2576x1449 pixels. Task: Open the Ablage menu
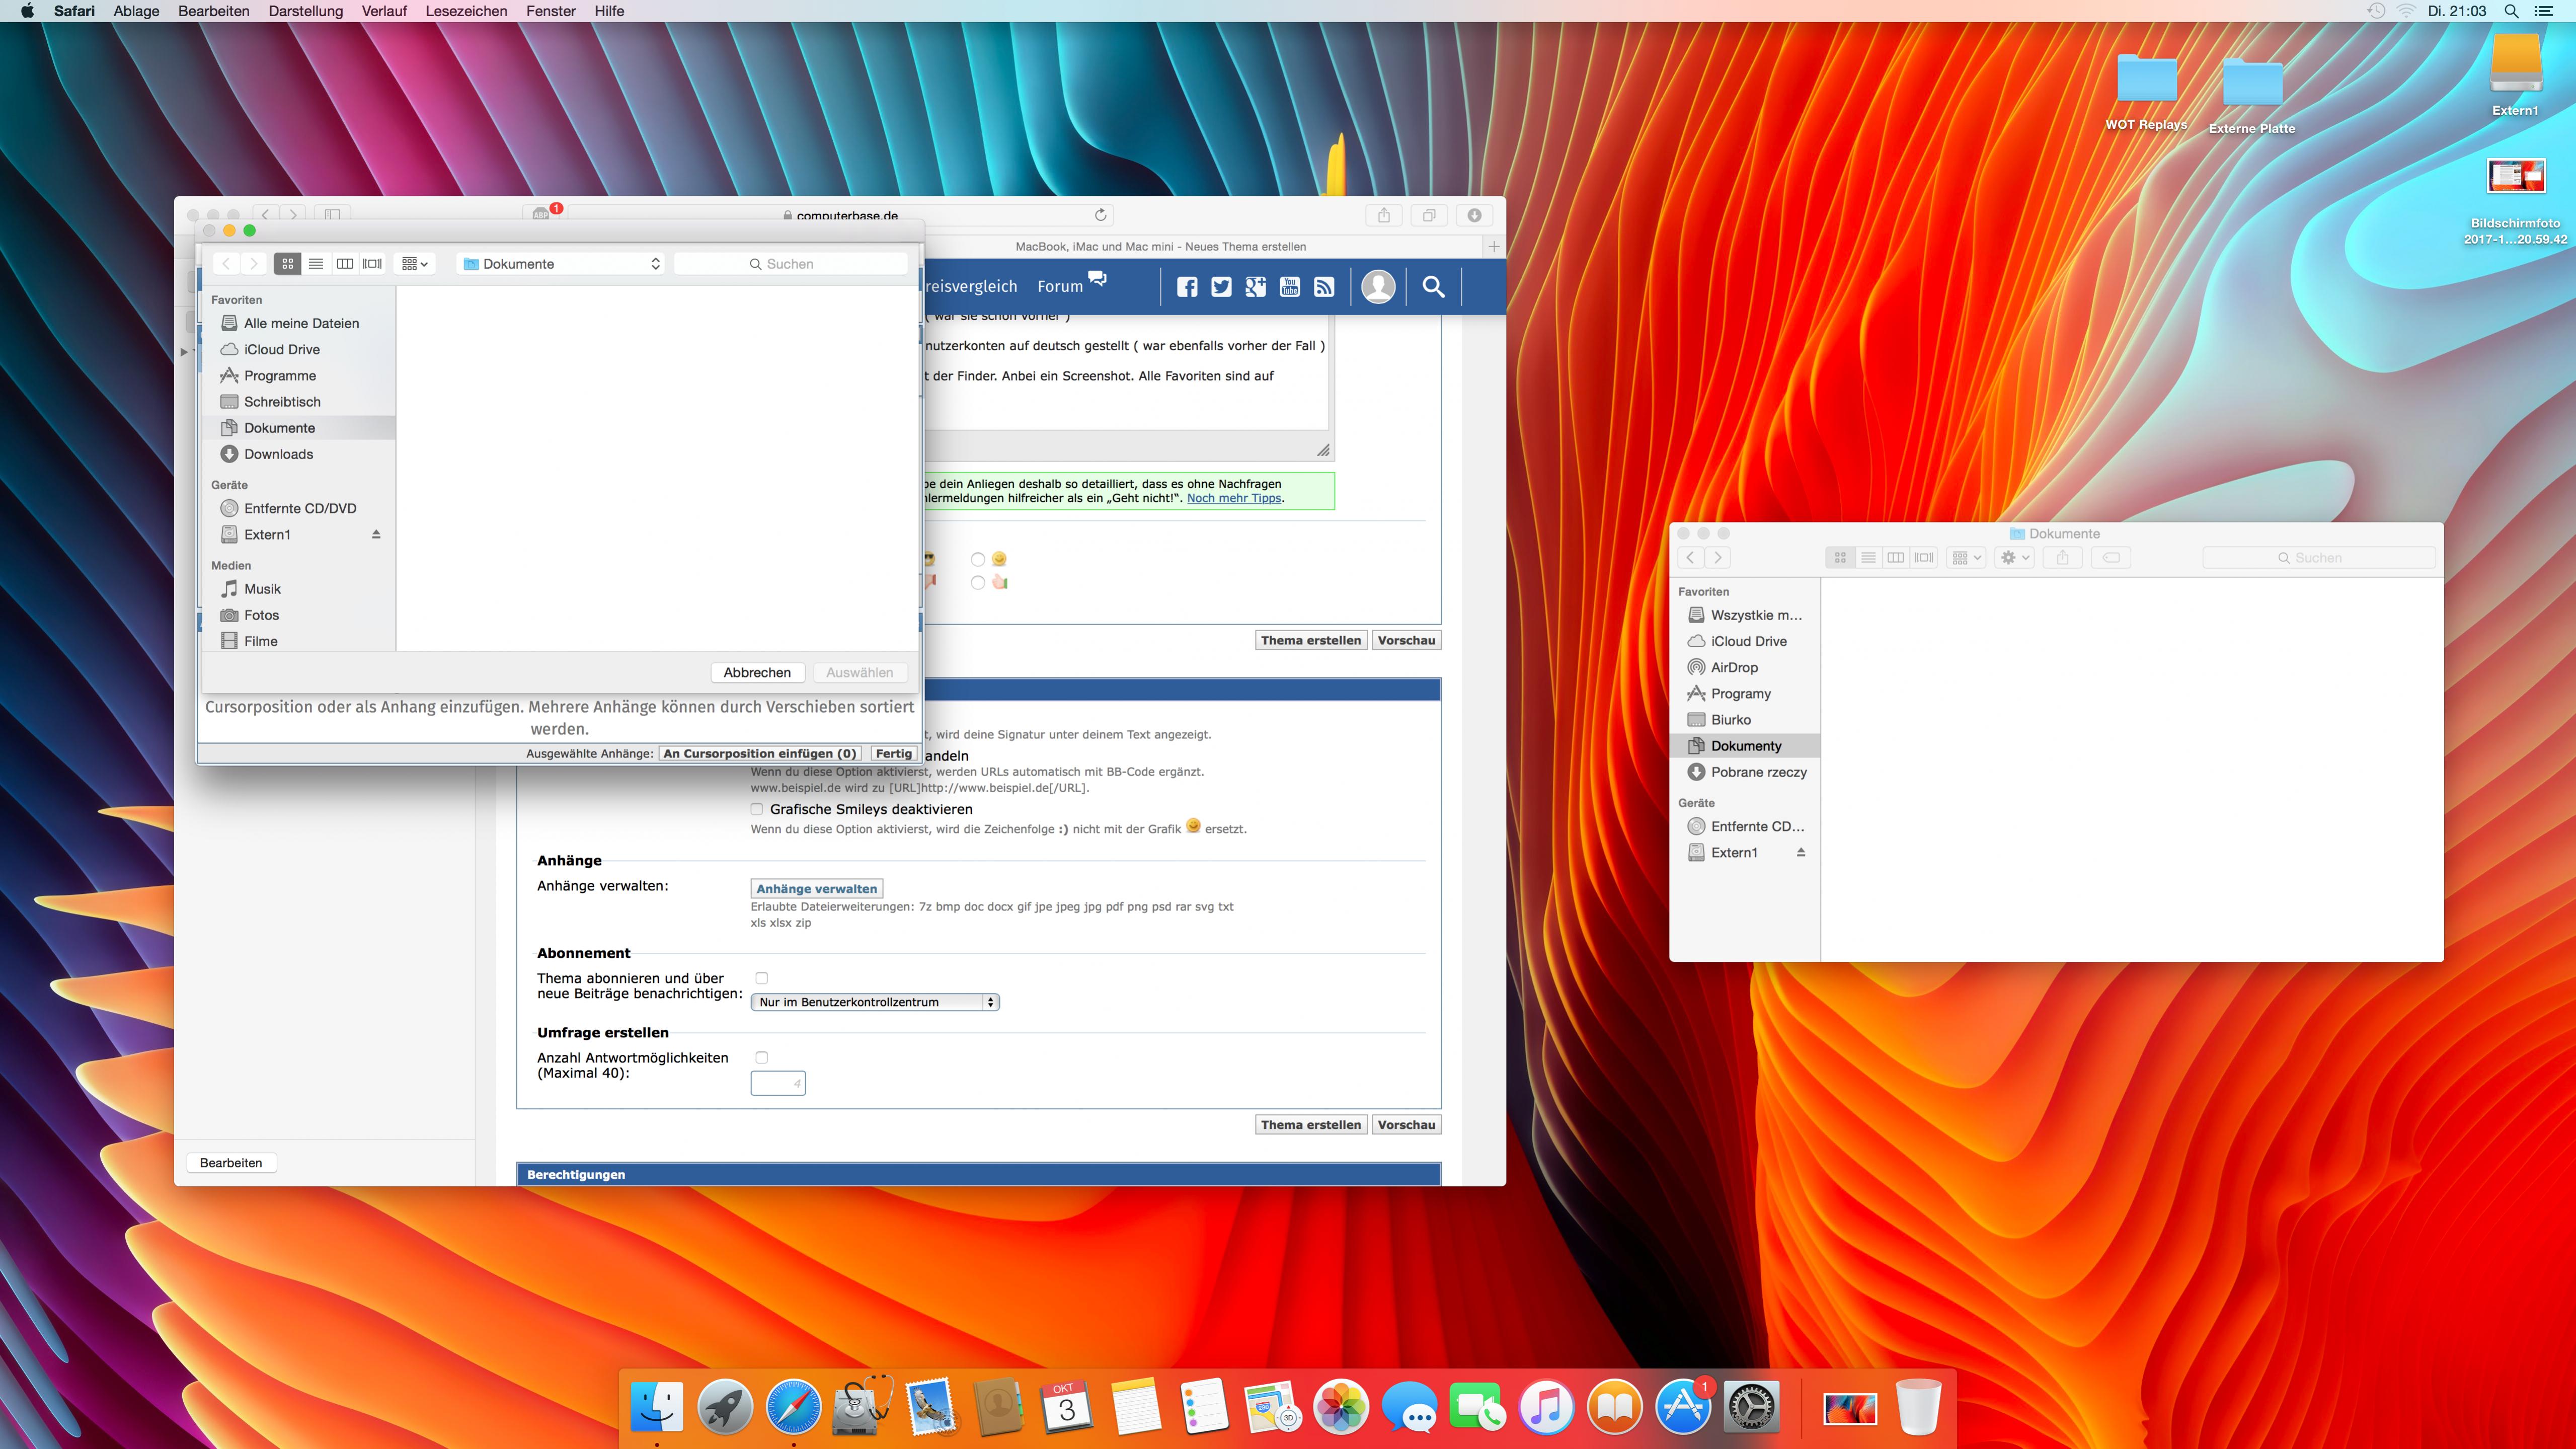pos(137,11)
